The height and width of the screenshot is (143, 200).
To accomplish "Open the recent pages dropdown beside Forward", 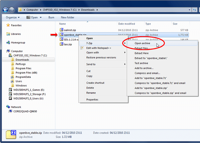I will point(16,10).
